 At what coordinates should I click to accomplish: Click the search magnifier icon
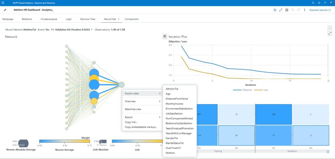coord(313,3)
